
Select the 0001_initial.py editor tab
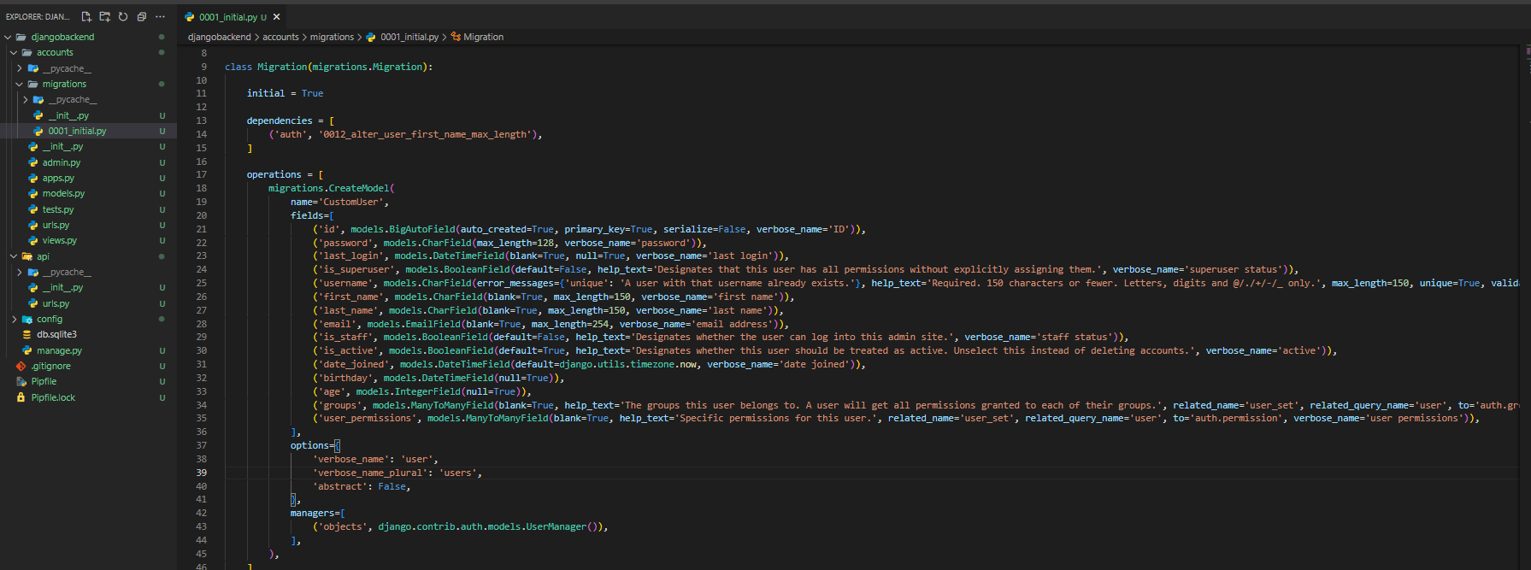tap(227, 17)
